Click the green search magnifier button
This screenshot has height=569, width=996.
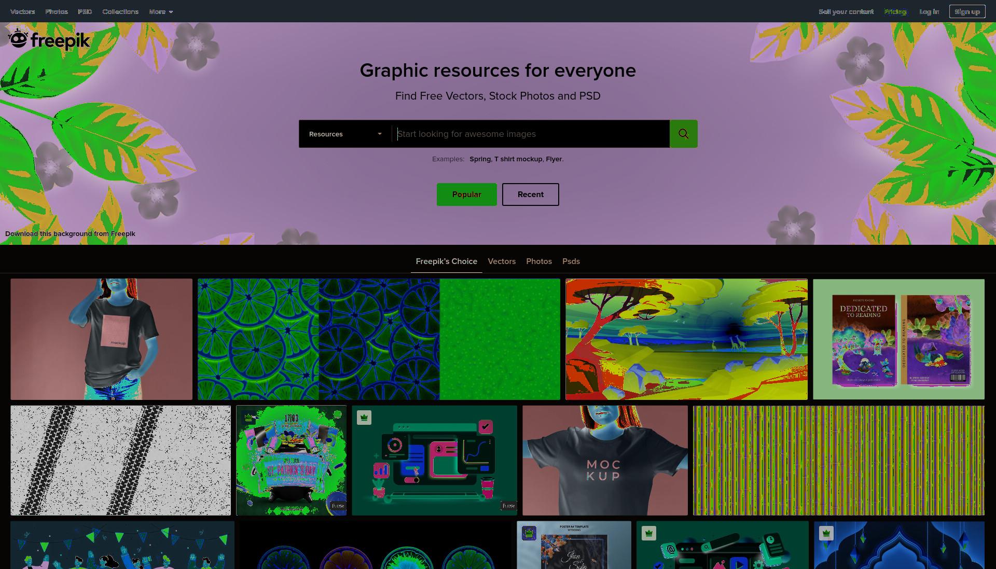683,134
